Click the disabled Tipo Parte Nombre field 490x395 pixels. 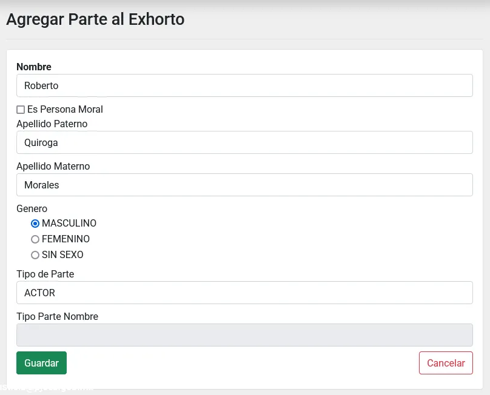pos(244,334)
